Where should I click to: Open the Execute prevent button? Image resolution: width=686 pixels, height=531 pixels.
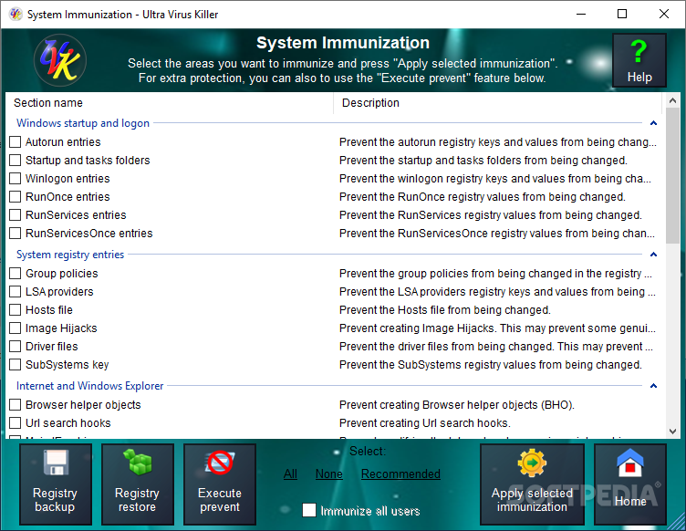(x=220, y=484)
